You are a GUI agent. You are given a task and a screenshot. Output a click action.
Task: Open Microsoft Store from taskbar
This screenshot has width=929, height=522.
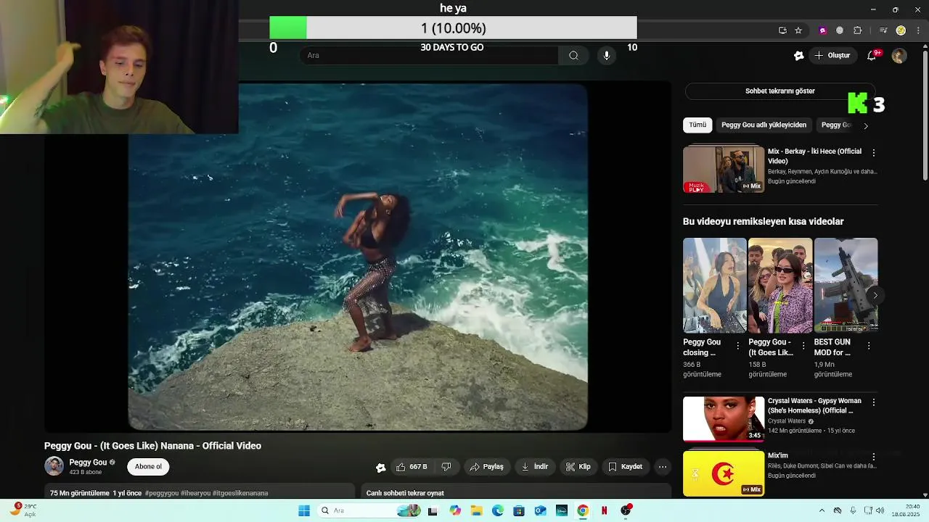[x=519, y=510]
